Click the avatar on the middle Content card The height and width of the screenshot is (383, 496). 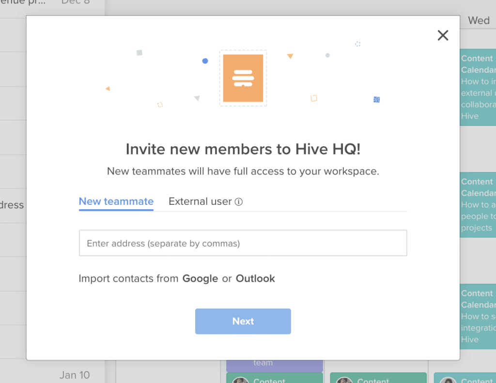click(x=344, y=381)
